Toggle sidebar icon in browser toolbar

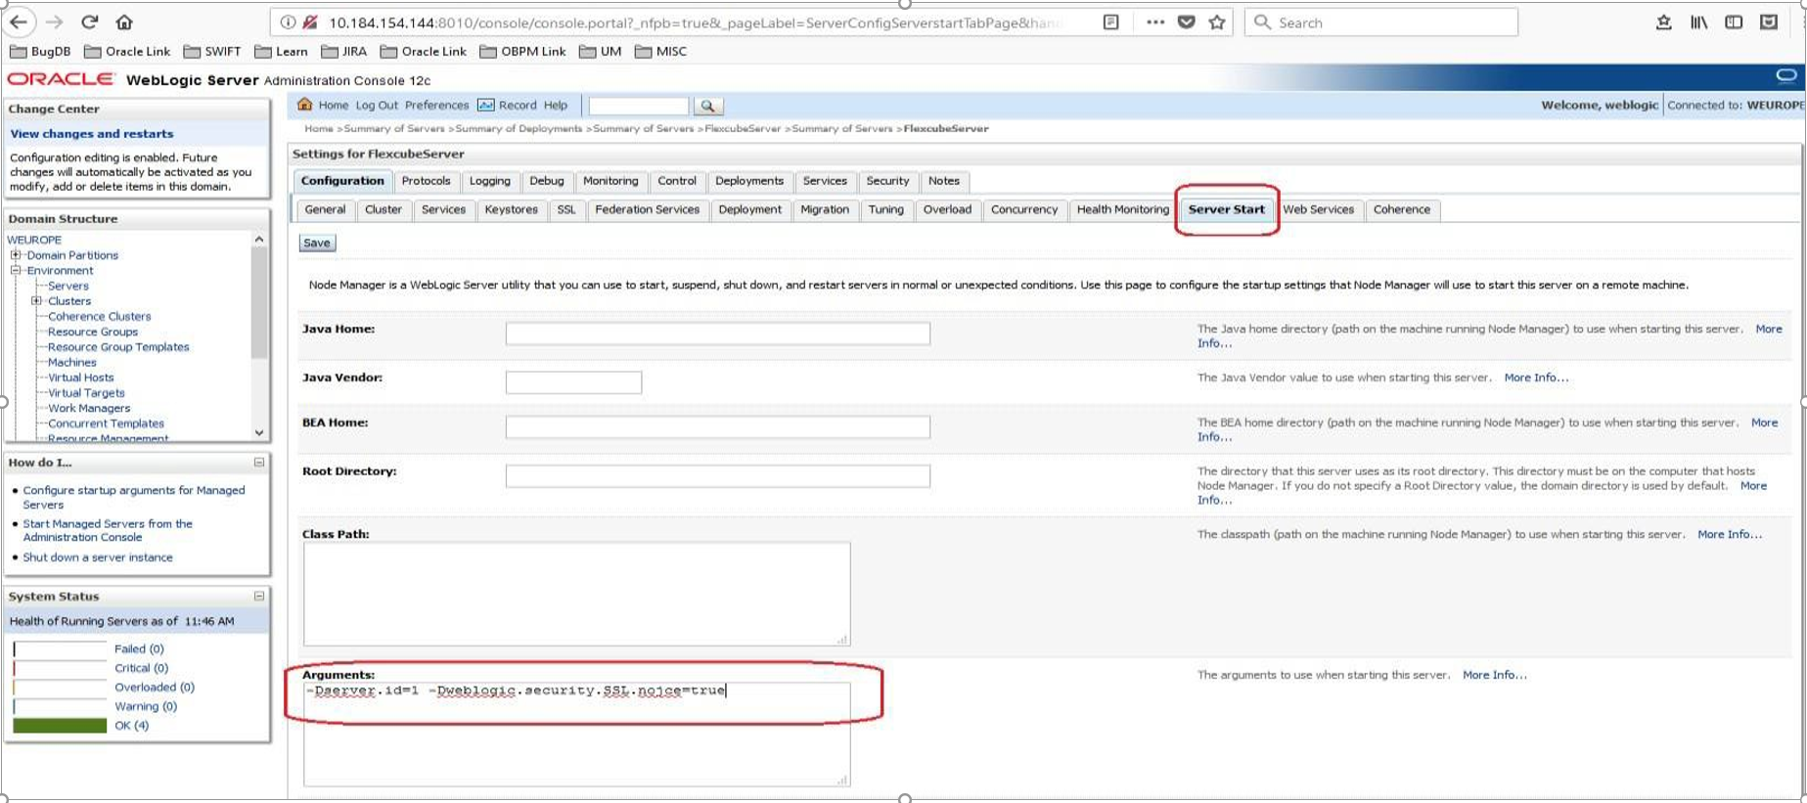[1734, 22]
